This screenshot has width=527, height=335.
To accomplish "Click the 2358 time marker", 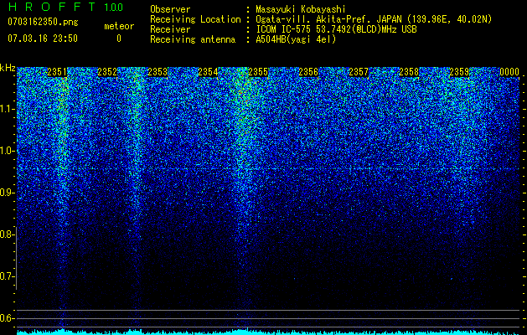I will coord(409,72).
